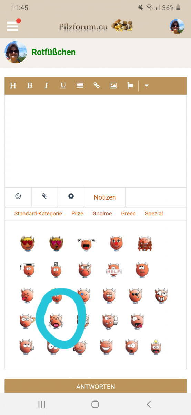
Task: Choose the Spezial smiley category
Action: click(x=154, y=214)
